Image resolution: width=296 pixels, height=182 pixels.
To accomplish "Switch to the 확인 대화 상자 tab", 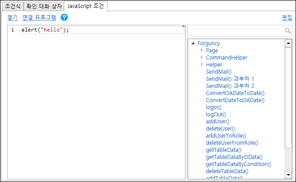I will 43,6.
